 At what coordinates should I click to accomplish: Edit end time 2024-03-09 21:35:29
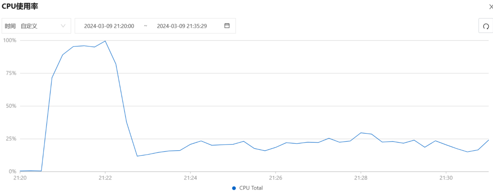tap(182, 26)
